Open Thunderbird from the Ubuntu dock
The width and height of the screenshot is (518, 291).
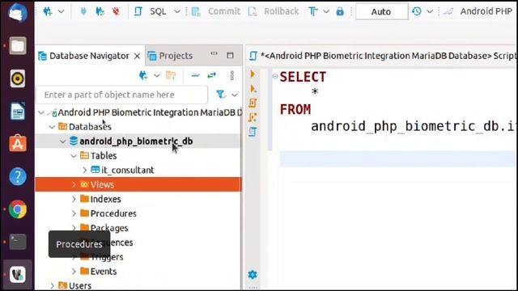(18, 13)
